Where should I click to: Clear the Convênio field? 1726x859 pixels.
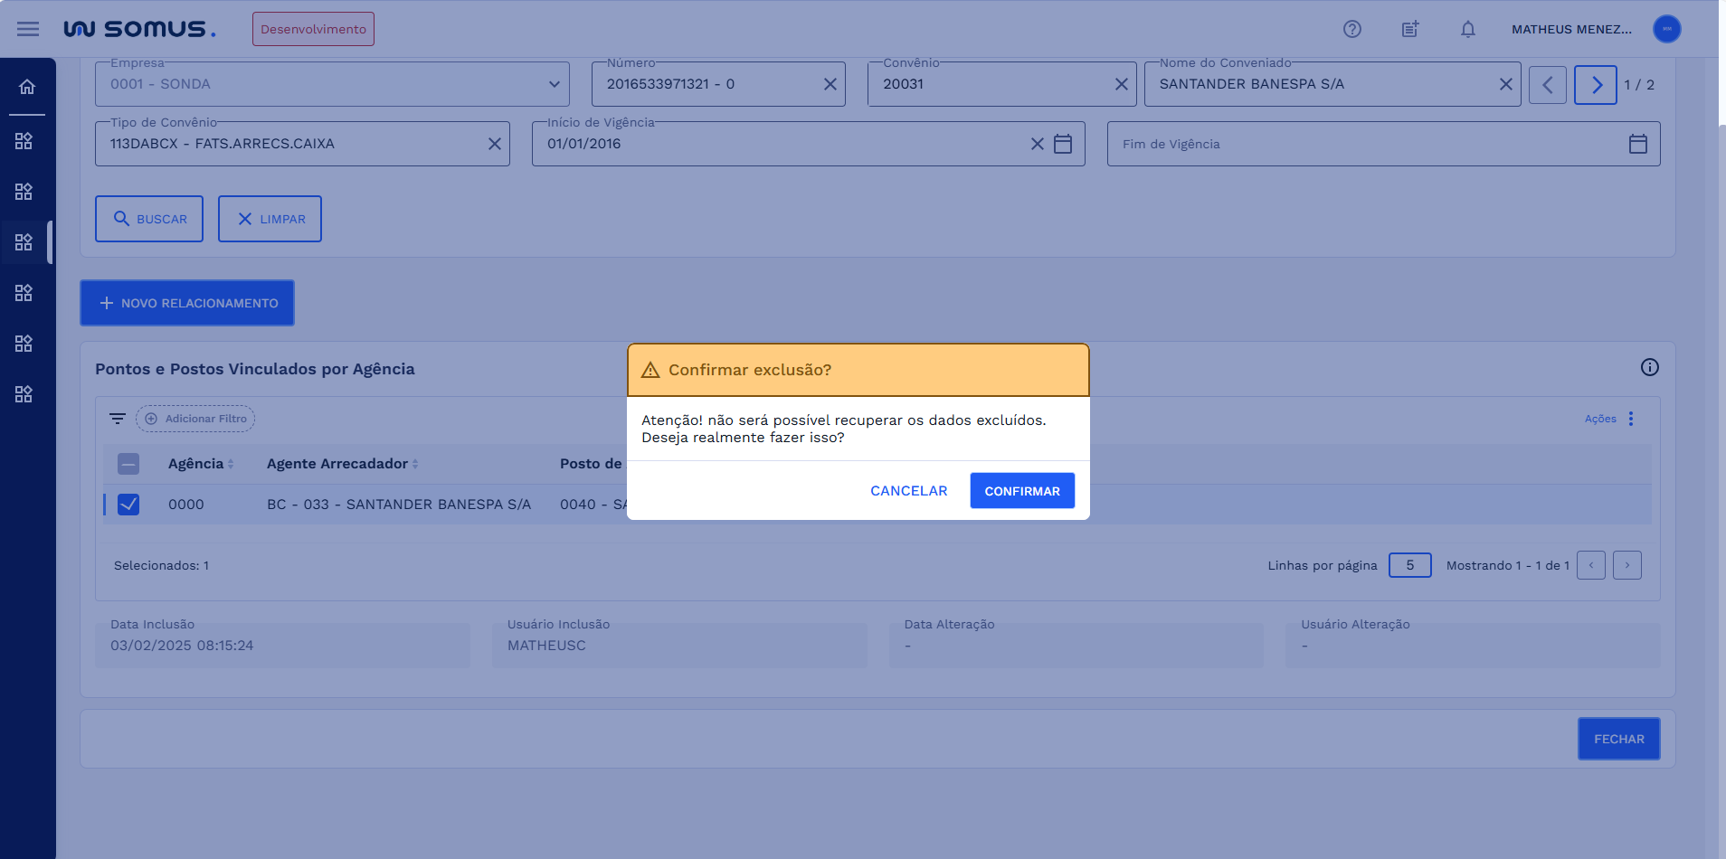coord(1121,84)
